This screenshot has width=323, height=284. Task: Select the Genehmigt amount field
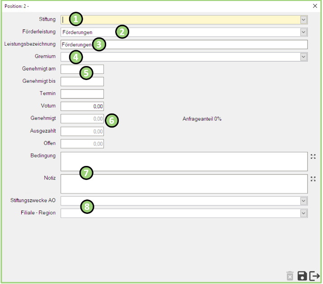[x=82, y=118]
